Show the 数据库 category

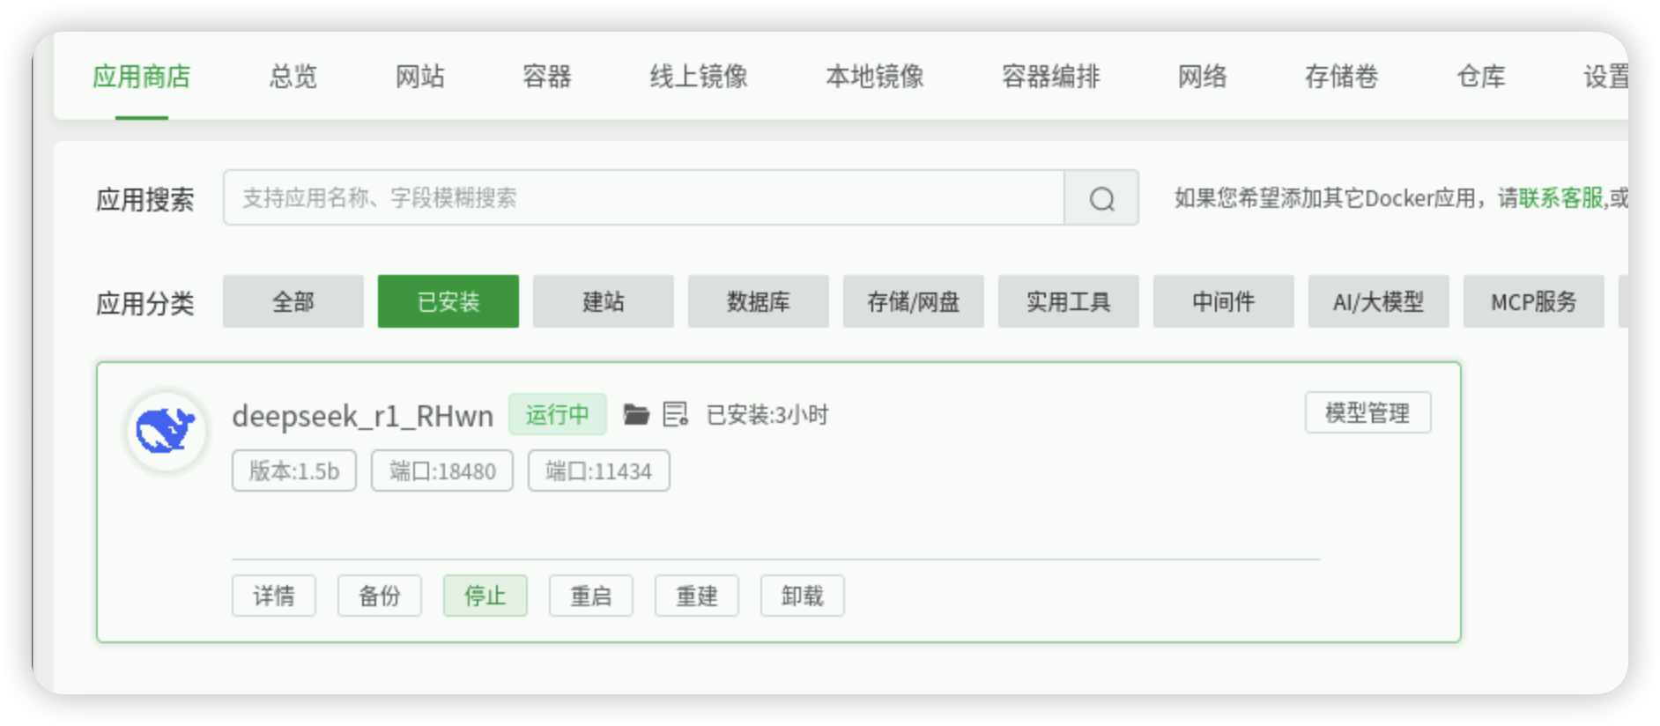(759, 302)
